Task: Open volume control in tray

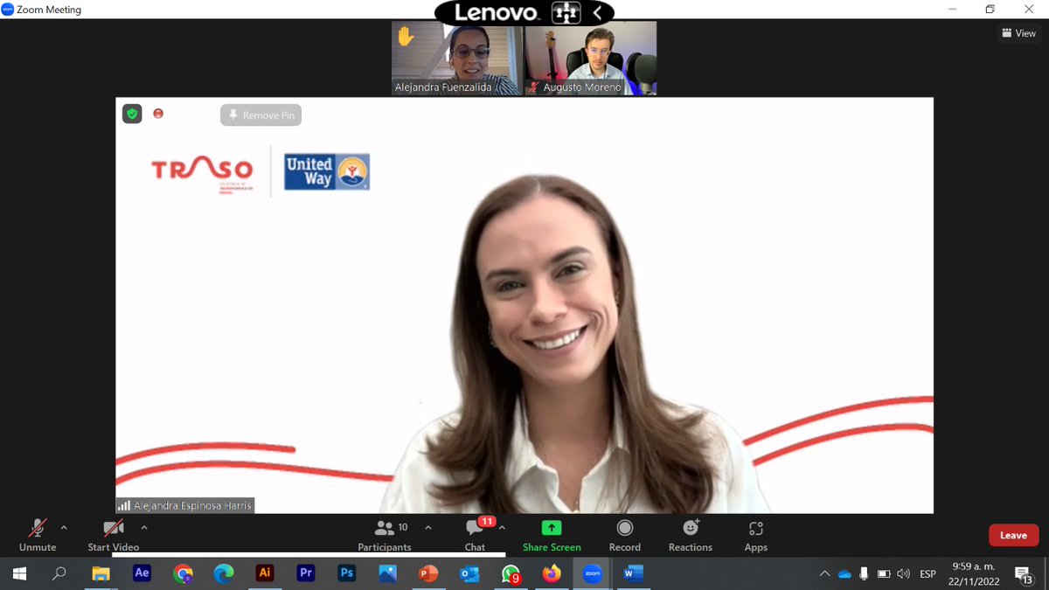Action: click(x=904, y=573)
